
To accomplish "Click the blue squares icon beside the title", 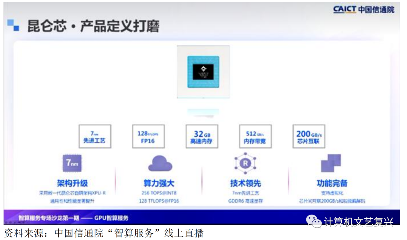I will pos(13,25).
